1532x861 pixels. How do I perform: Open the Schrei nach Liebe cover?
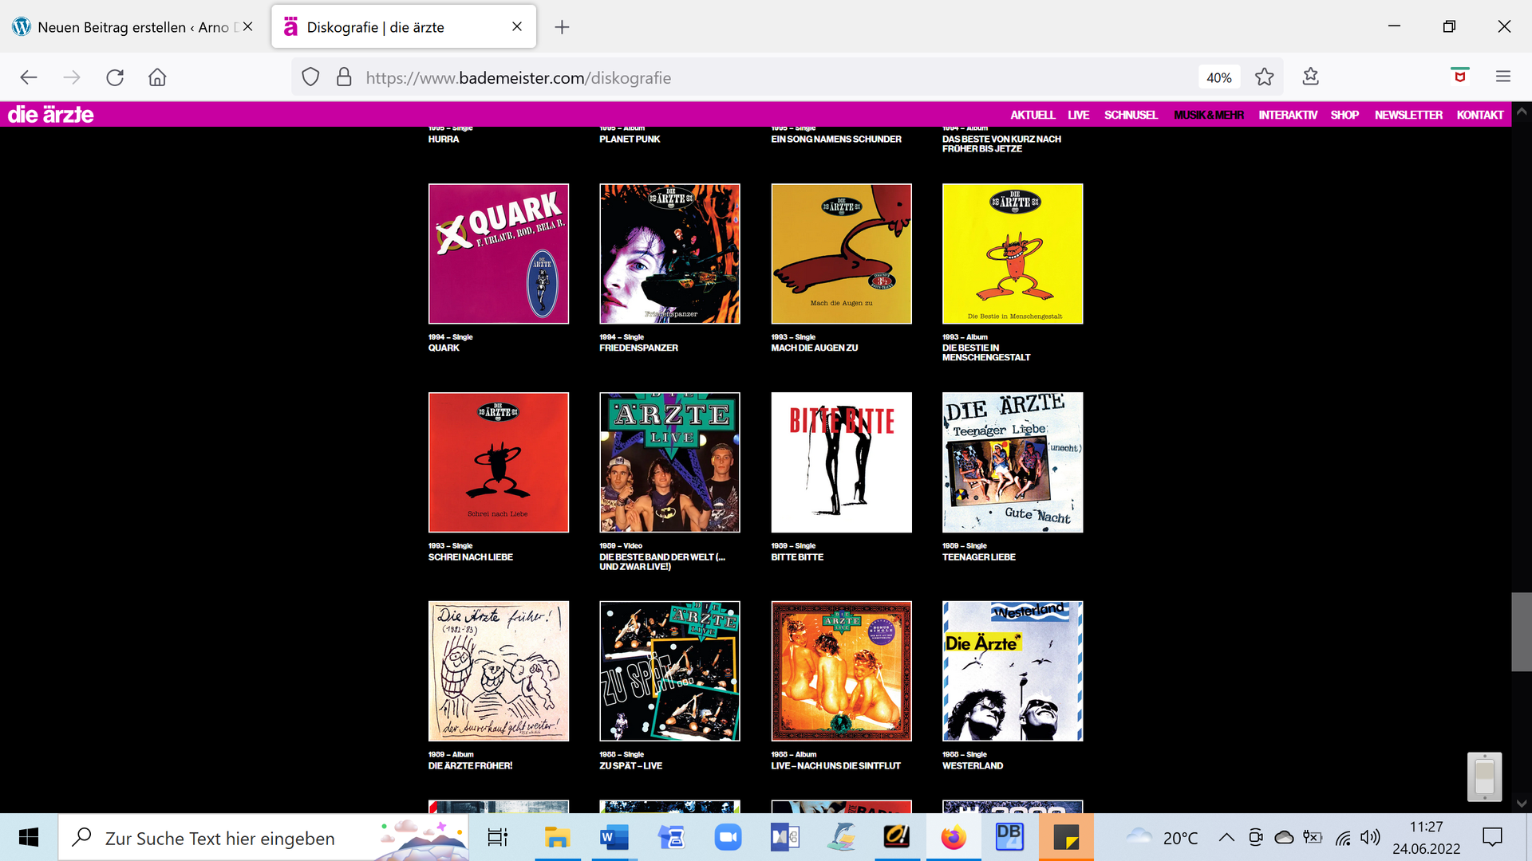pyautogui.click(x=499, y=462)
